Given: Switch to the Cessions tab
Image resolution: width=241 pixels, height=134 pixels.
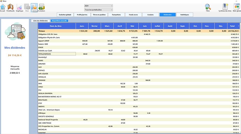Looking at the screenshot, I should click(150, 15).
